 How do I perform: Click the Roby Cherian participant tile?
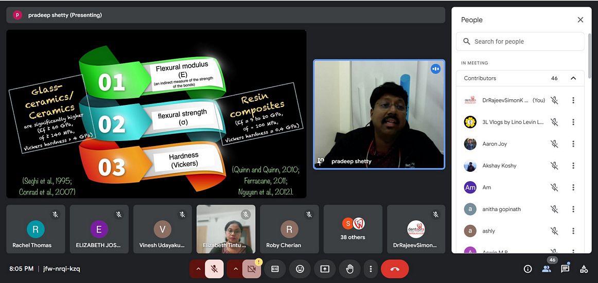click(289, 229)
